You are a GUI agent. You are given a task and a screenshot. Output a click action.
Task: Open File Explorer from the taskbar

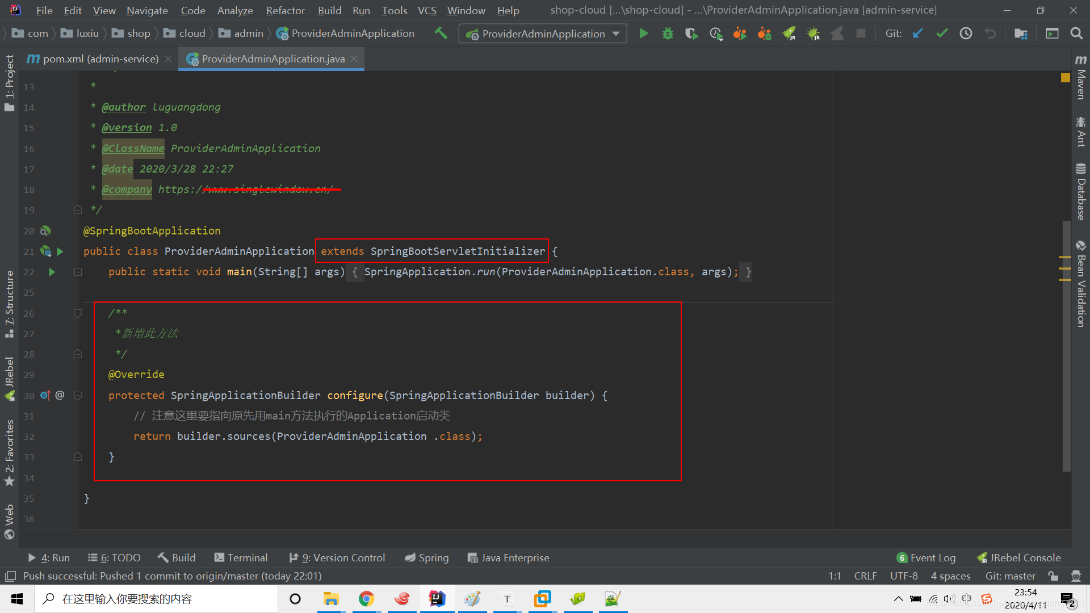pos(331,599)
